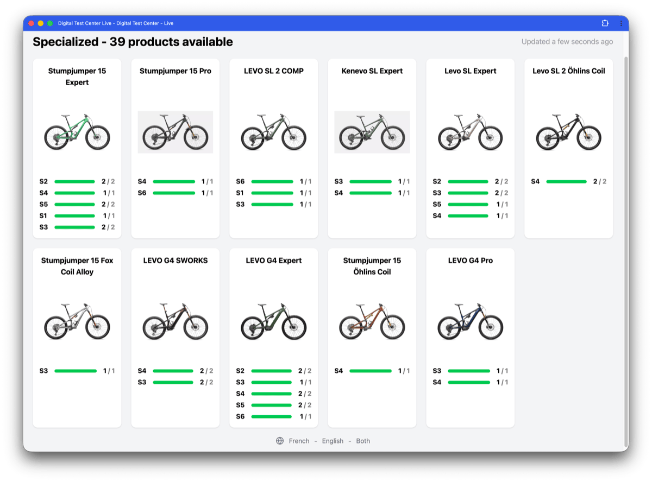Click S4 availability bar in LEVO G4 SWORKS
Viewport: 652px width, 482px height.
(173, 371)
